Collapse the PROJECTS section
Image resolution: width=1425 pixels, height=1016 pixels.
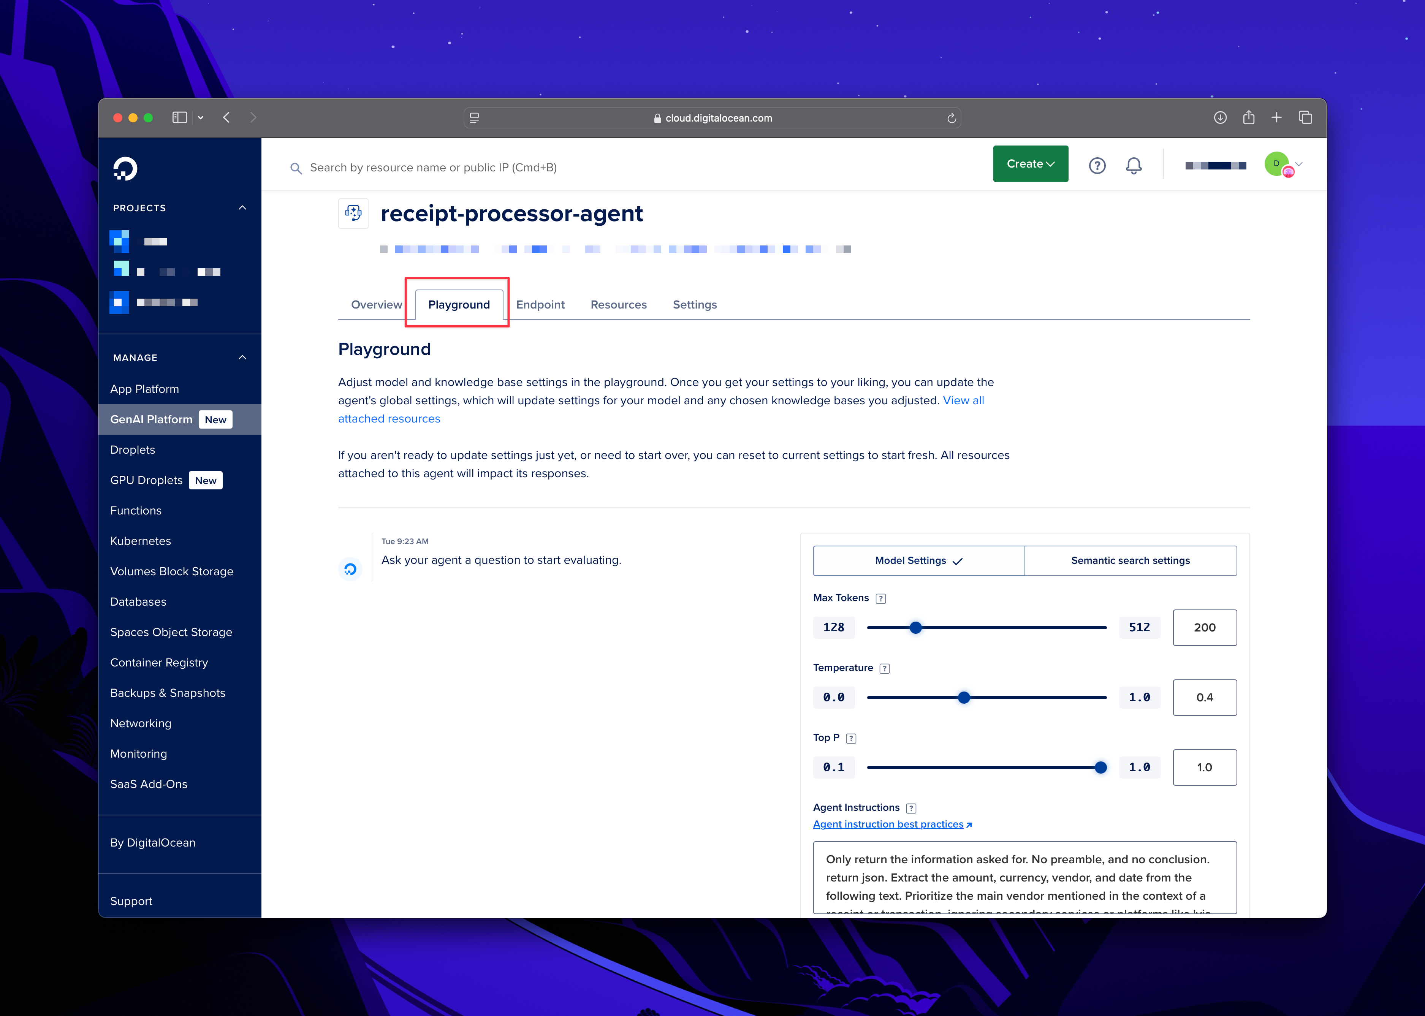[243, 208]
